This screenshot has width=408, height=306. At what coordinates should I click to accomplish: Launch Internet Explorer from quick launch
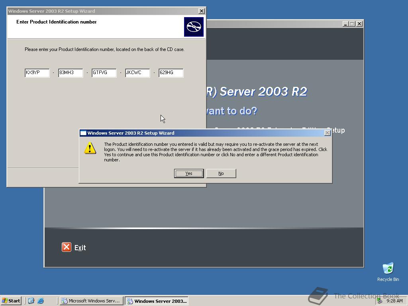tap(41, 301)
